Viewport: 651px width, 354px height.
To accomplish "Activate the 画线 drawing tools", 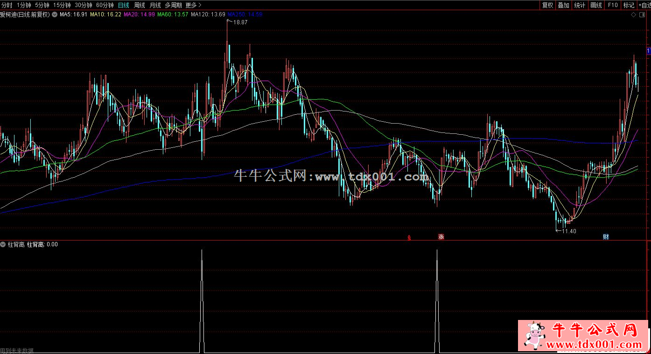I will tap(596, 5).
